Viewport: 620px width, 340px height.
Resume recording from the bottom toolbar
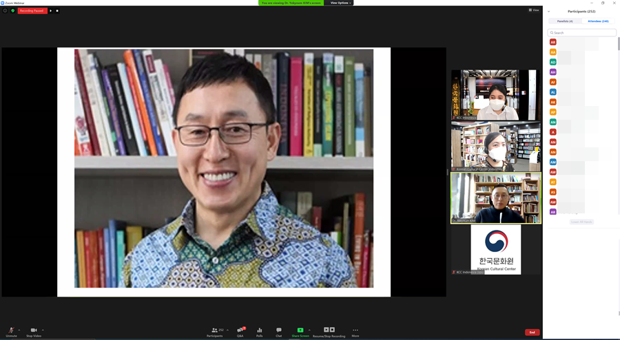coord(327,330)
